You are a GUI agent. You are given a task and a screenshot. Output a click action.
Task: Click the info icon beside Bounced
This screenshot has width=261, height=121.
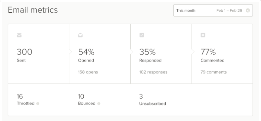point(99,103)
